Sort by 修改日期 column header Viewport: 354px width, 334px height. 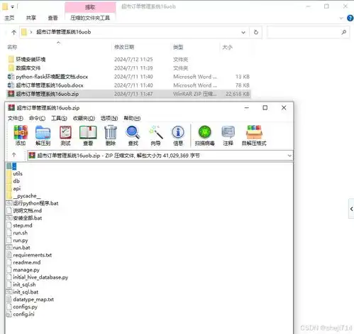coord(124,47)
